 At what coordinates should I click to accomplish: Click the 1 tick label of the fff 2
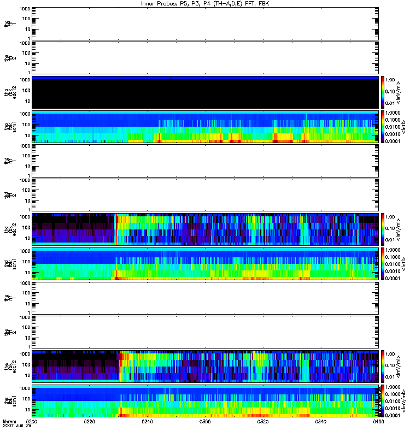coord(29,347)
